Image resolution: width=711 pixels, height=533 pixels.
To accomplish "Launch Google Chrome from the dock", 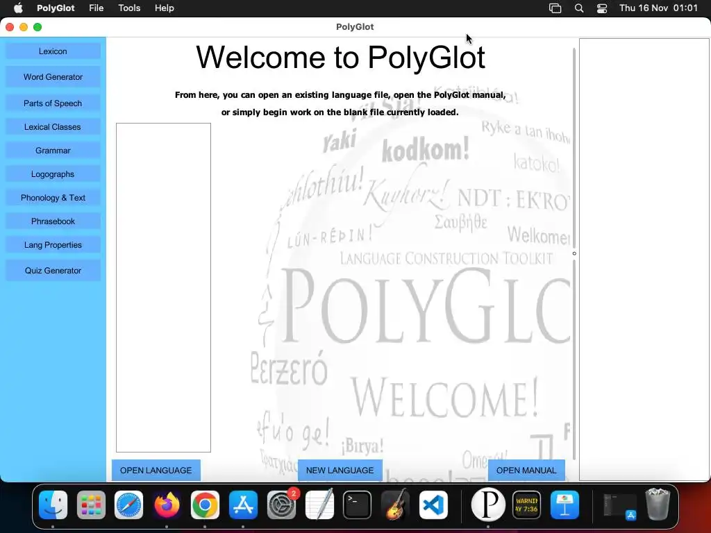I will tap(205, 505).
